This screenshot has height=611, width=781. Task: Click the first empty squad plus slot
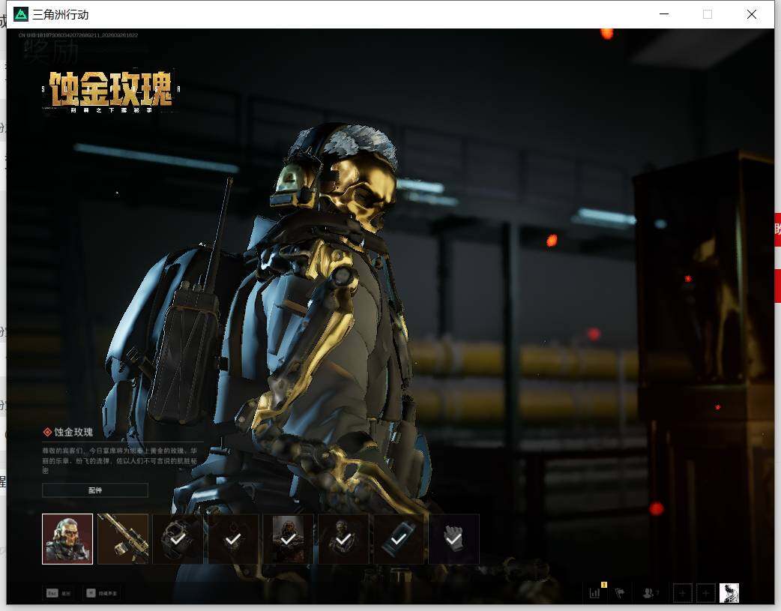682,593
